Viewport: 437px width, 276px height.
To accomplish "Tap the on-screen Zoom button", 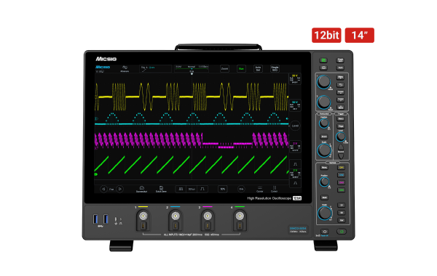I will (224, 69).
